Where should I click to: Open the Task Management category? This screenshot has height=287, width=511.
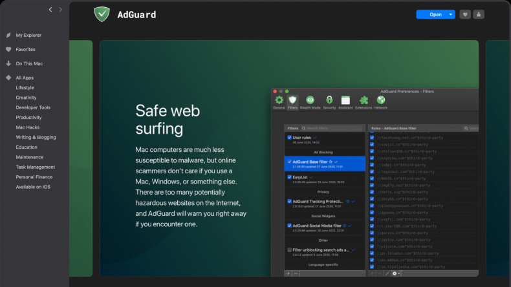[x=35, y=167]
